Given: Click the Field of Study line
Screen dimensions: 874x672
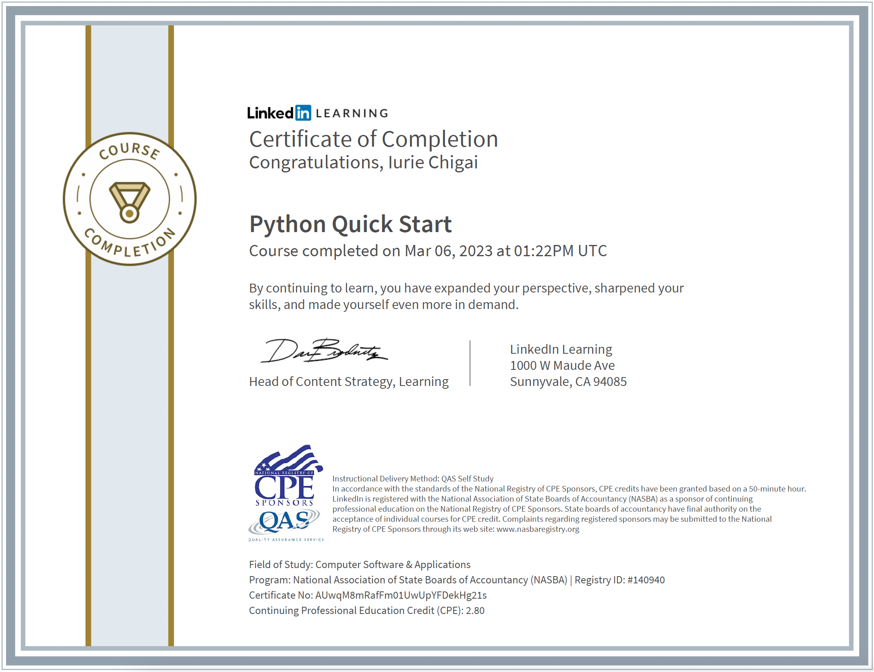Looking at the screenshot, I should (x=360, y=564).
